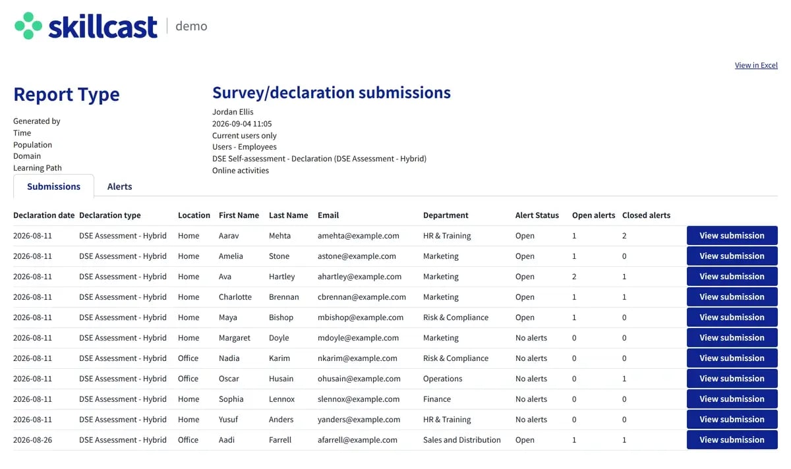Switch to the Submissions tab
The image size is (791, 469).
(x=53, y=186)
